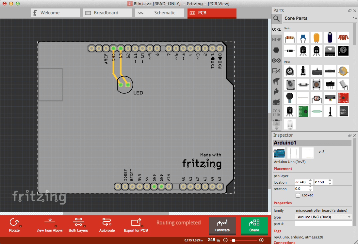358x244 pixels.
Task: Toggle the Locked checkbox in Inspector
Action: tap(298, 195)
